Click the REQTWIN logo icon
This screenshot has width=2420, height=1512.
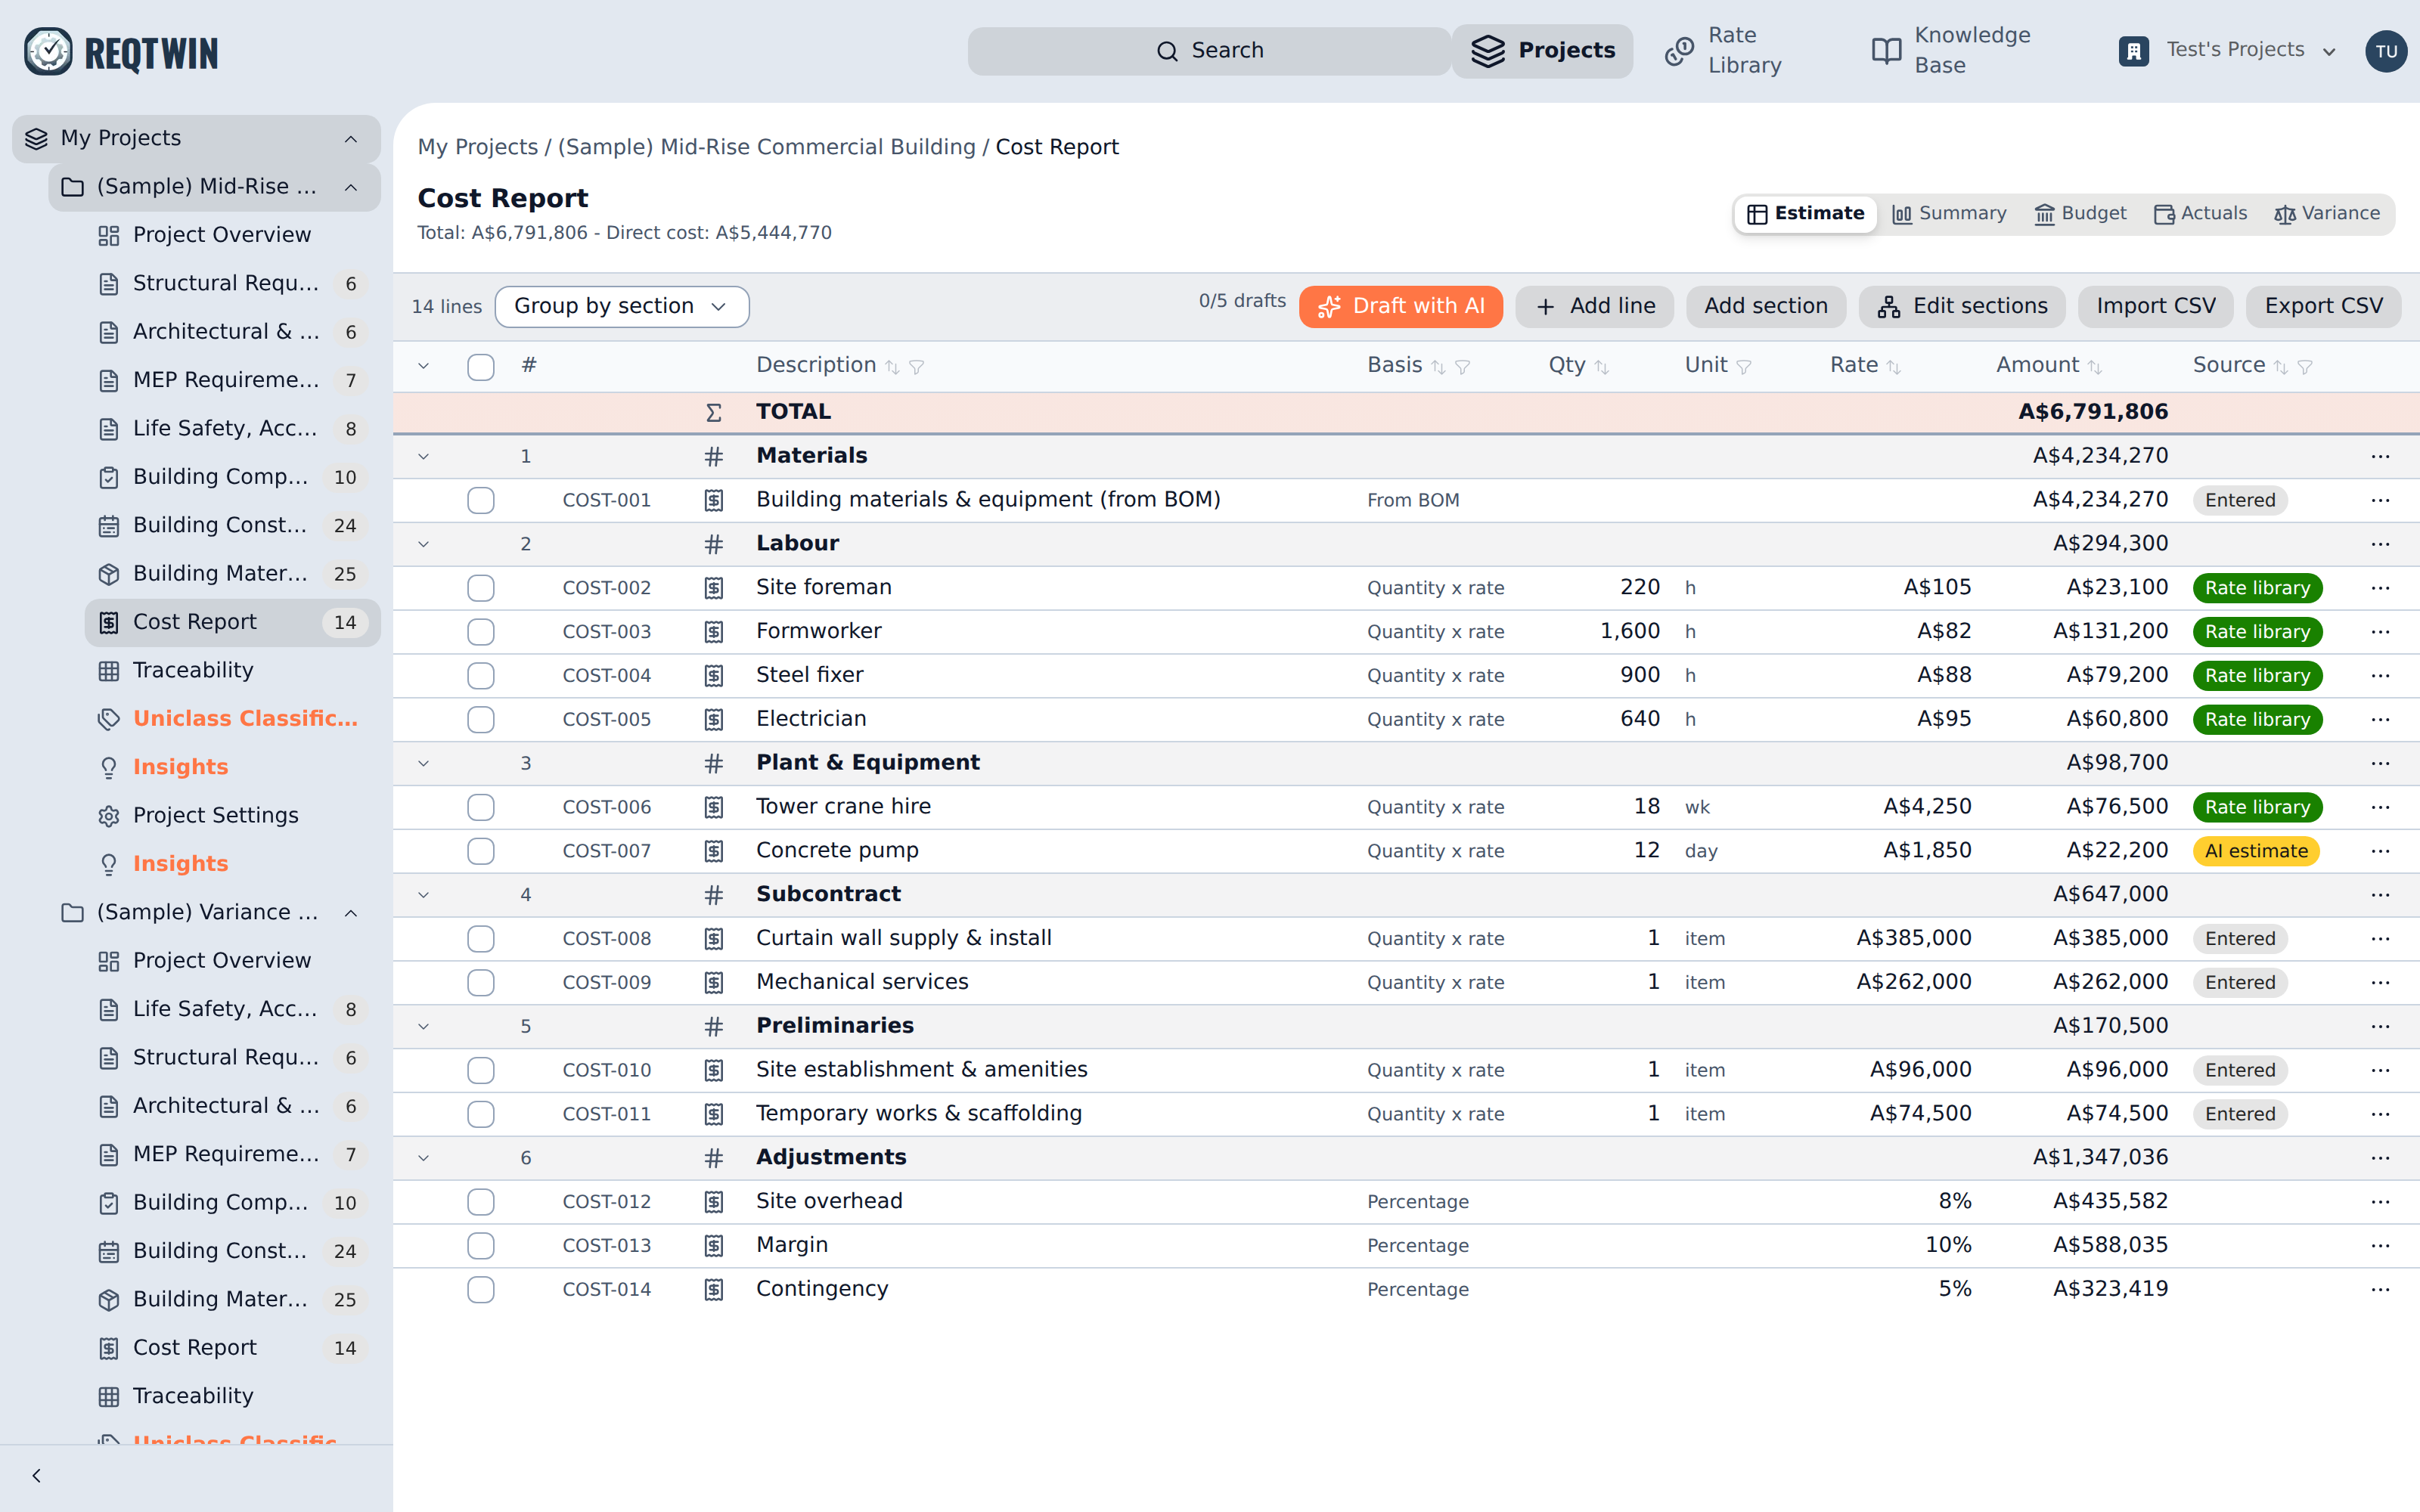point(48,51)
